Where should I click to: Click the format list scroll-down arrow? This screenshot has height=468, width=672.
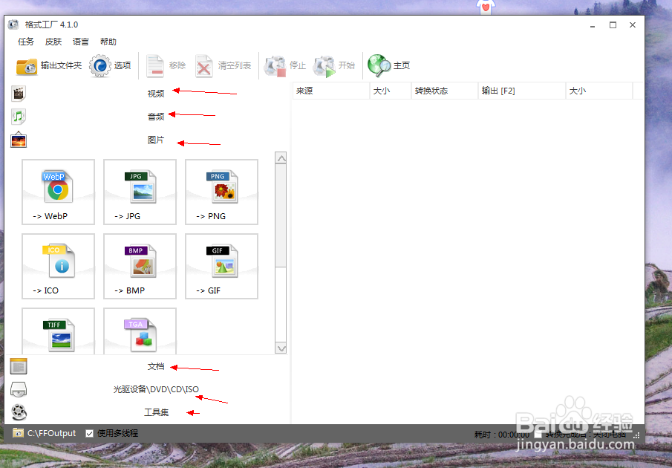281,348
